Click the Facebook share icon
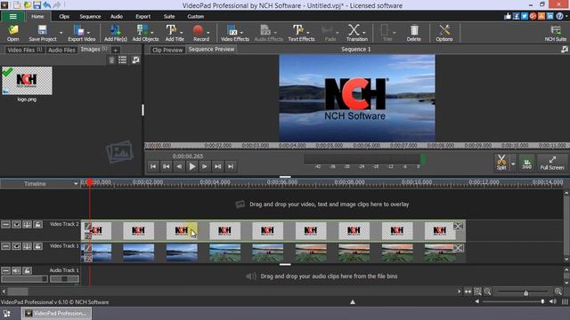 516,16
